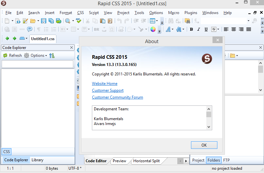264x173 pixels.
Task: Expand the right panel folder dropdown arrow
Action: point(237,55)
